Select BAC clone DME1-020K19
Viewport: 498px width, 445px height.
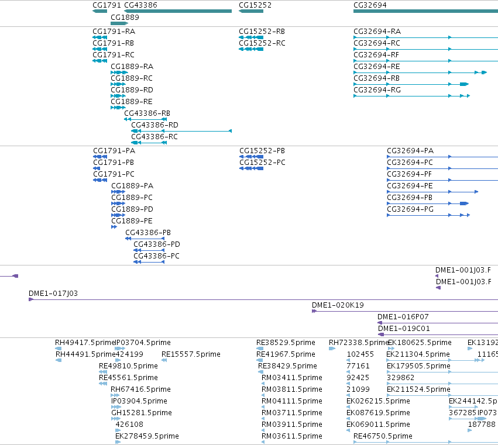338,305
